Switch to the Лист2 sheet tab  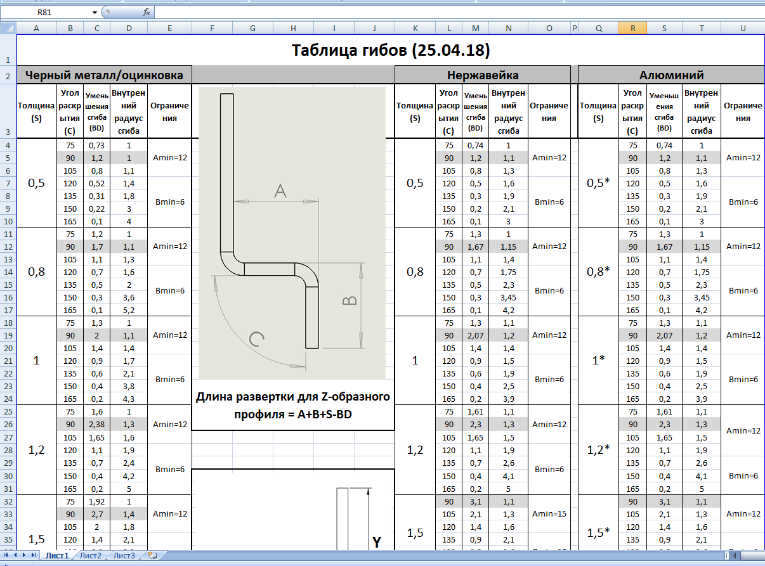91,556
